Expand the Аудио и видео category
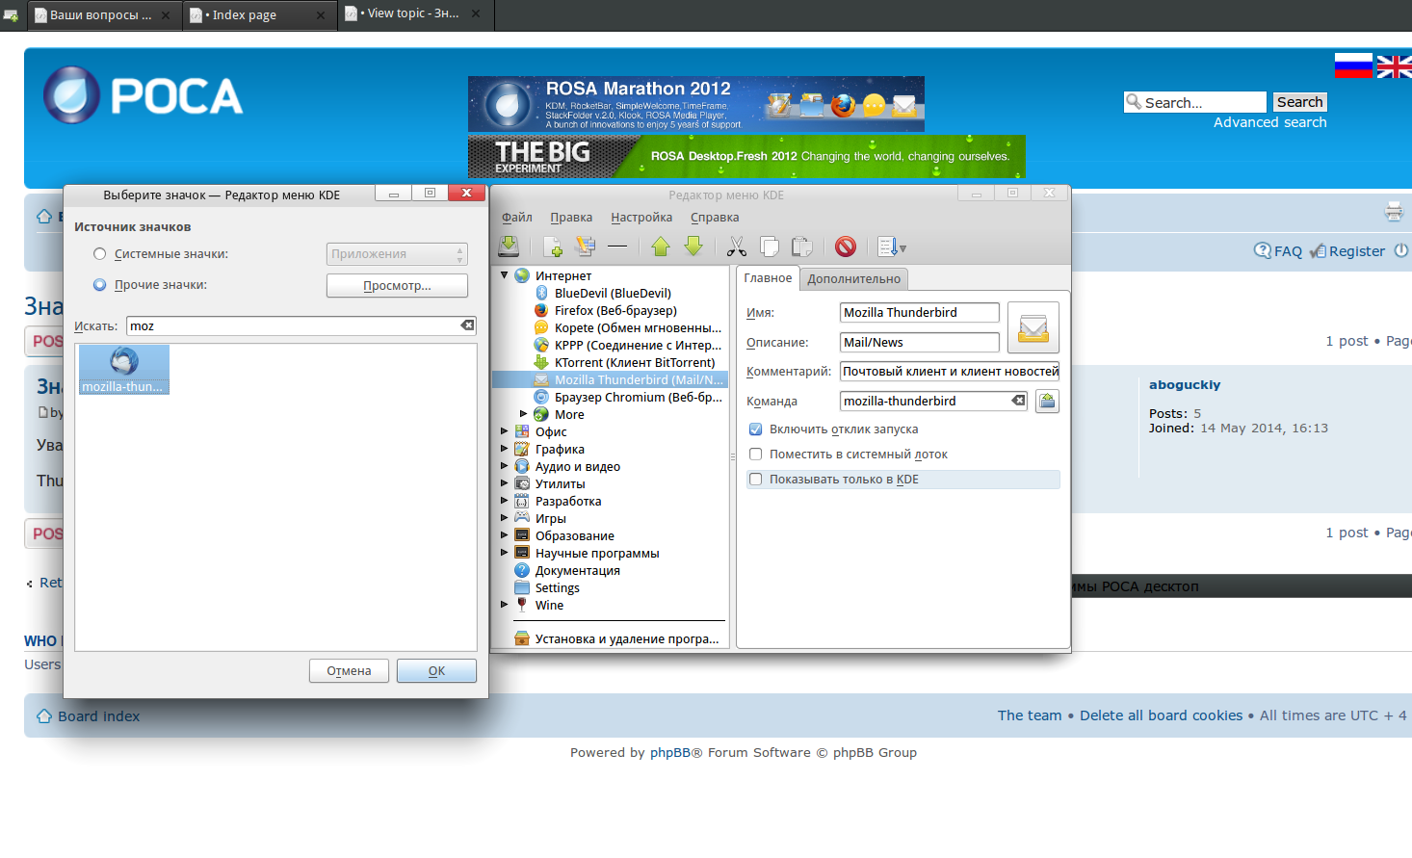Viewport: 1412px width, 858px height. click(504, 466)
